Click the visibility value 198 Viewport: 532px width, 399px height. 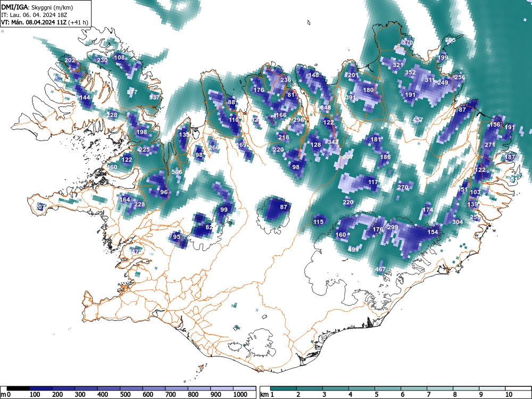point(142,132)
